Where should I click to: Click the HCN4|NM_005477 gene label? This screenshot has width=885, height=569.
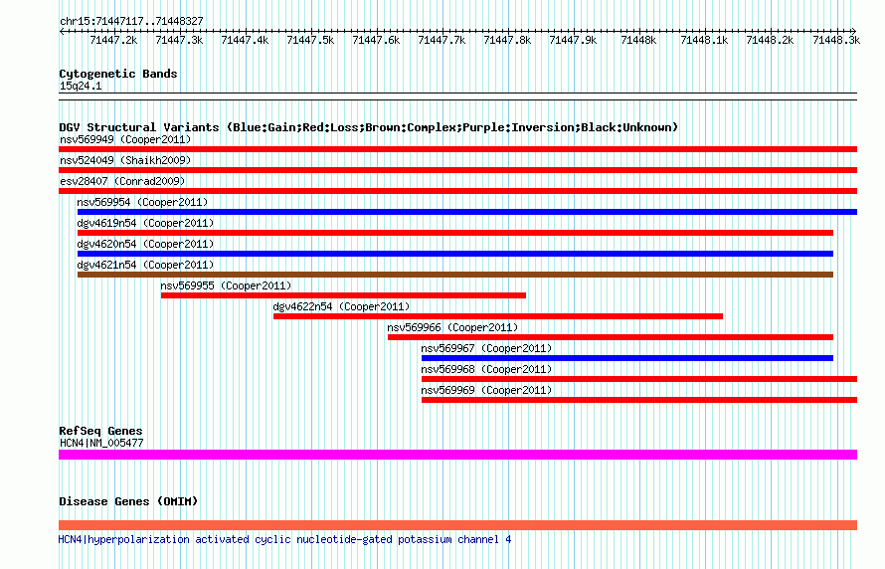(101, 443)
